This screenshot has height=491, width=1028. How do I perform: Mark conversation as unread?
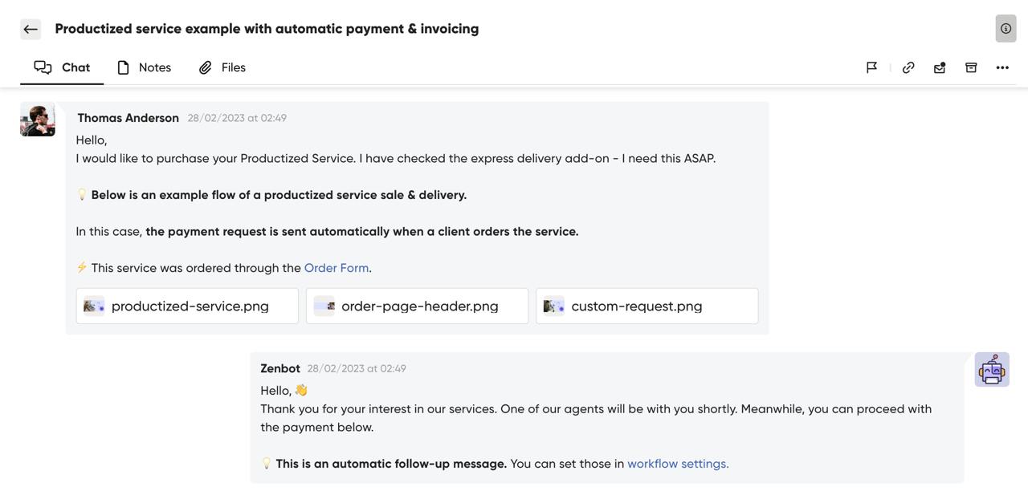[x=940, y=67]
